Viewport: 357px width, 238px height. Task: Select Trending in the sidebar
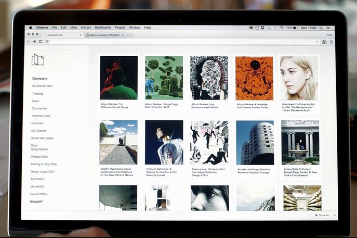[37, 94]
